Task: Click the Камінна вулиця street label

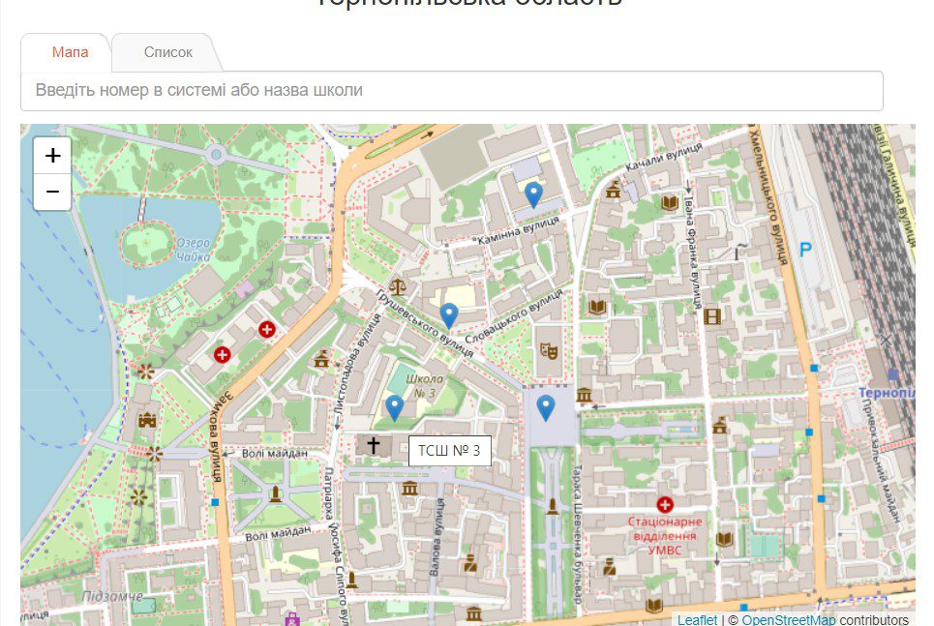Action: tap(518, 230)
